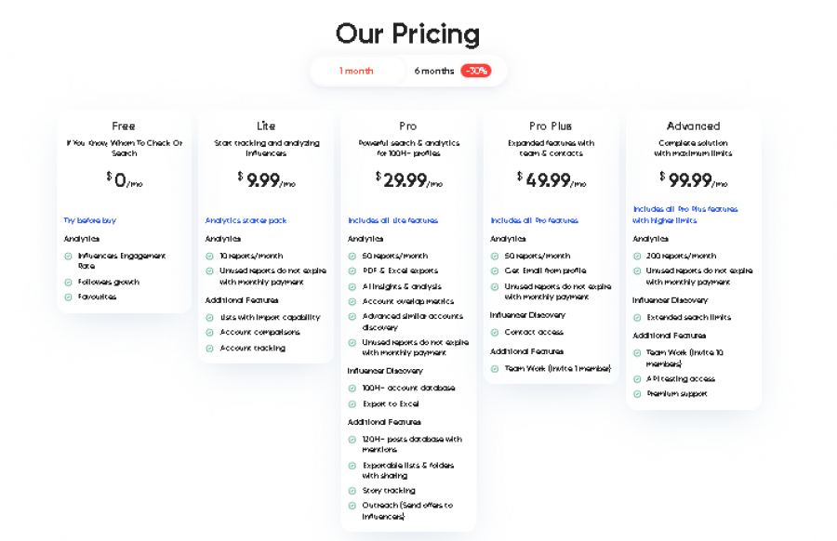Click the check icon beside API testing access
The image size is (837, 541).
point(638,378)
